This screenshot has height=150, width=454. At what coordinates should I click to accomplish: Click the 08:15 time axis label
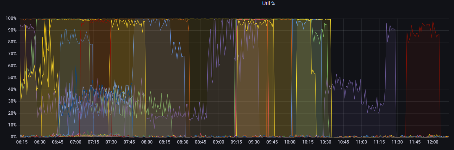point(165,142)
